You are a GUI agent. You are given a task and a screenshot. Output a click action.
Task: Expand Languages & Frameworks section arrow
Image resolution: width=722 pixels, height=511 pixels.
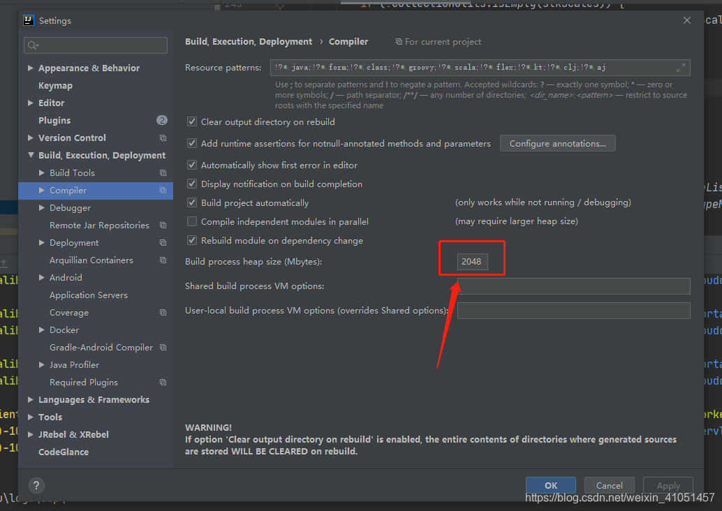coord(31,399)
